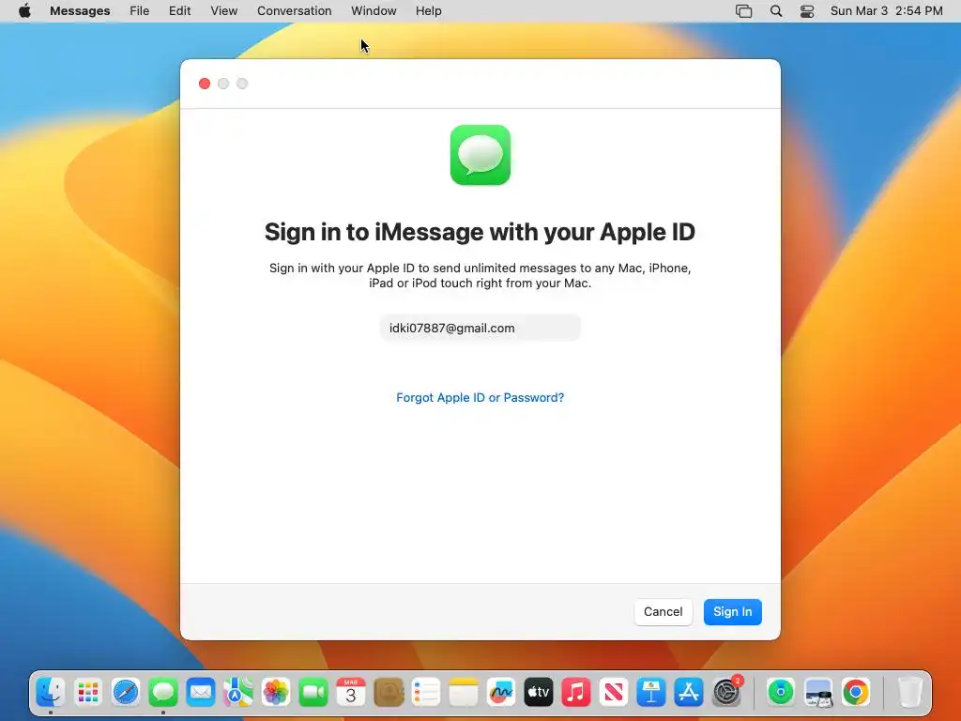
Task: Open Keynote from the dock
Action: tap(651, 692)
